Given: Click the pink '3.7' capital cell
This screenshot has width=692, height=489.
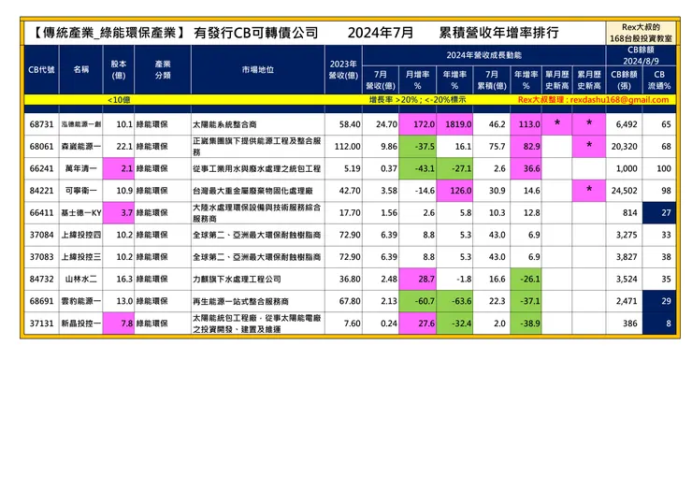Looking at the screenshot, I should point(118,213).
